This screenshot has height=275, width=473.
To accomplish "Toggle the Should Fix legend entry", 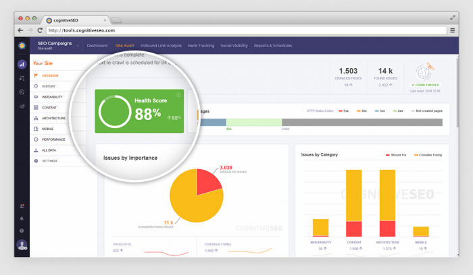I will 396,155.
